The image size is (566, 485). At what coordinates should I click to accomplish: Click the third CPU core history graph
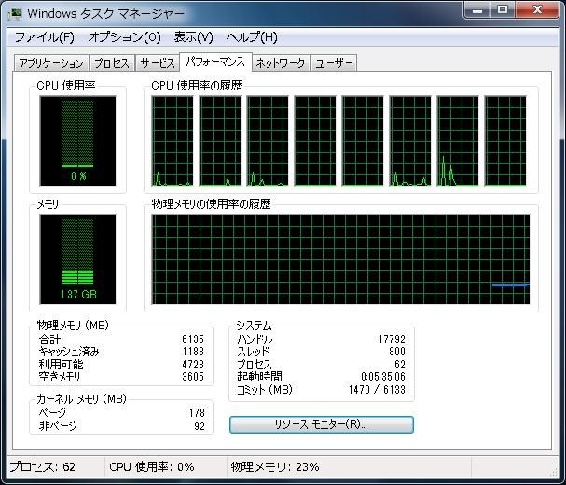click(x=268, y=141)
